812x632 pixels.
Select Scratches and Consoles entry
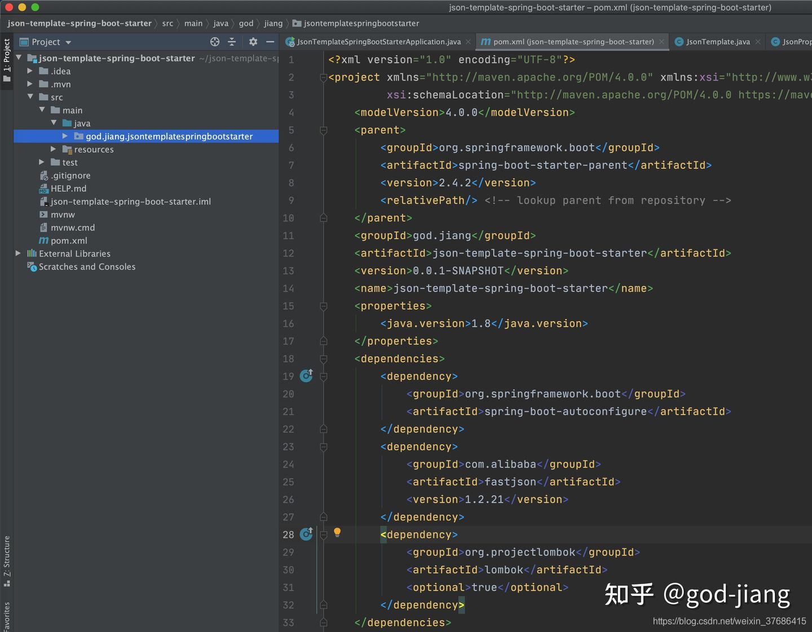[x=87, y=266]
